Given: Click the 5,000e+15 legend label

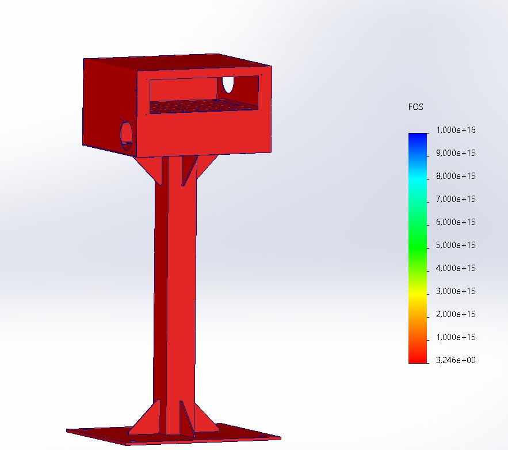Looking at the screenshot, I should pyautogui.click(x=456, y=245).
